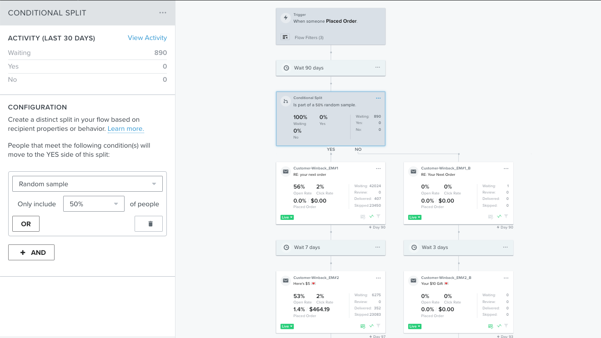Click the View Activity link
This screenshot has width=601, height=338.
(x=147, y=38)
